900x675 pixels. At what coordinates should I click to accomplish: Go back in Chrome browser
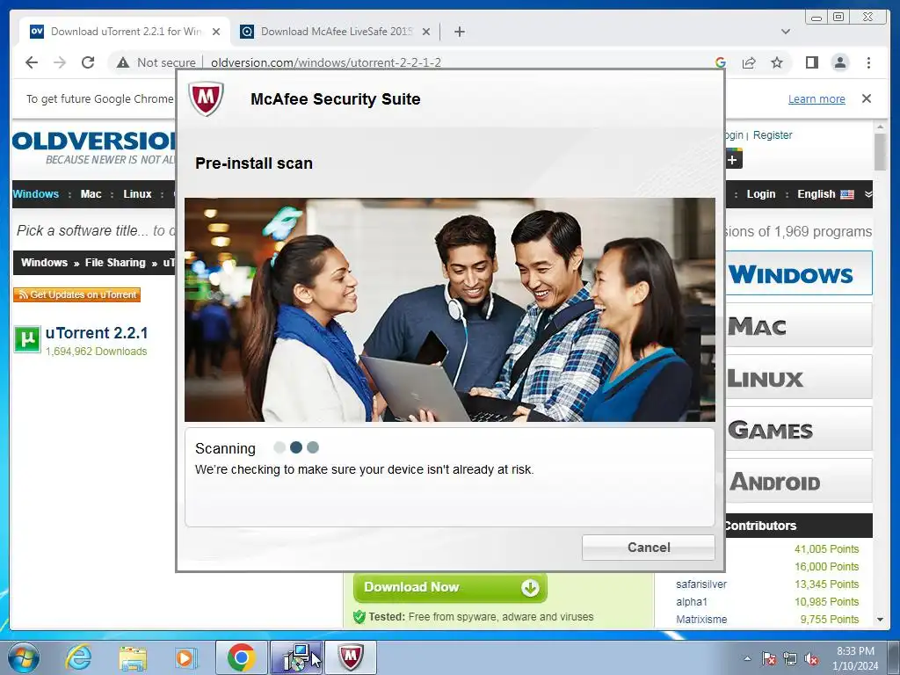click(x=32, y=62)
